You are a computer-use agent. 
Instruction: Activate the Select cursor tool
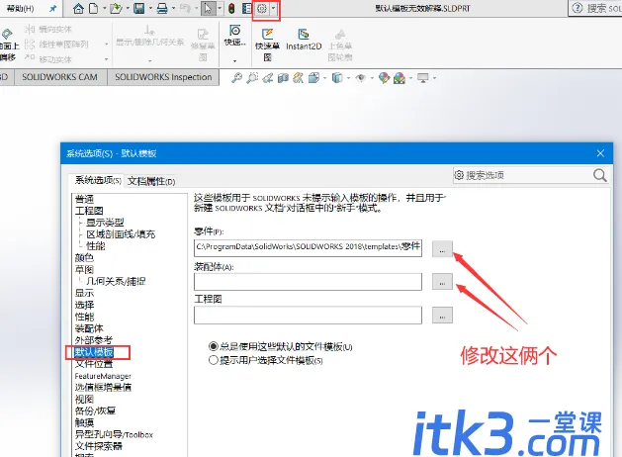tap(209, 8)
